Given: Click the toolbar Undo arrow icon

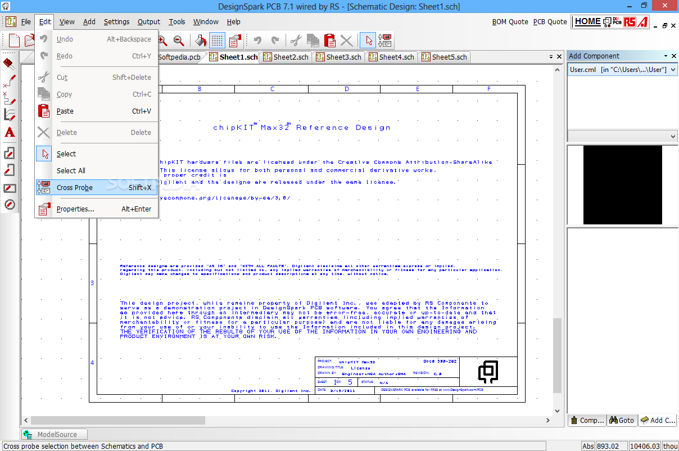Looking at the screenshot, I should (257, 40).
